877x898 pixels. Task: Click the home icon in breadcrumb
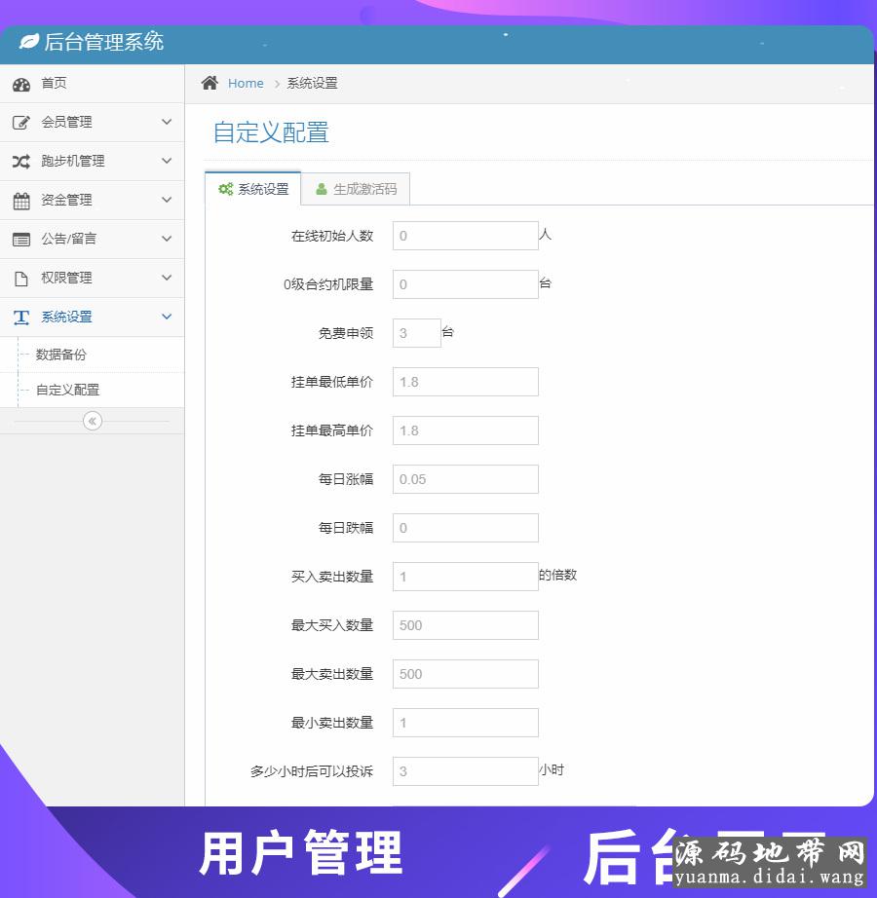pyautogui.click(x=210, y=83)
